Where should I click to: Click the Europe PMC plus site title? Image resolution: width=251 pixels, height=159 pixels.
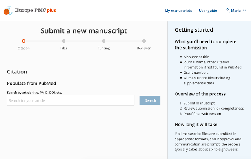pyautogui.click(x=35, y=11)
